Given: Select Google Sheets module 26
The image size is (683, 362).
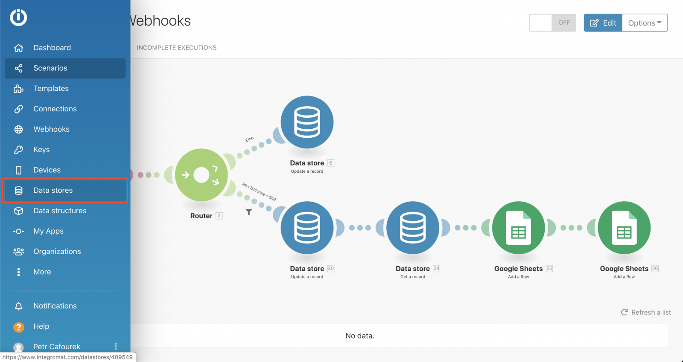Looking at the screenshot, I should point(624,228).
